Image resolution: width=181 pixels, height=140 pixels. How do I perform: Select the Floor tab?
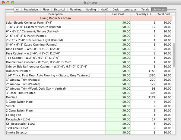[x=46, y=10]
